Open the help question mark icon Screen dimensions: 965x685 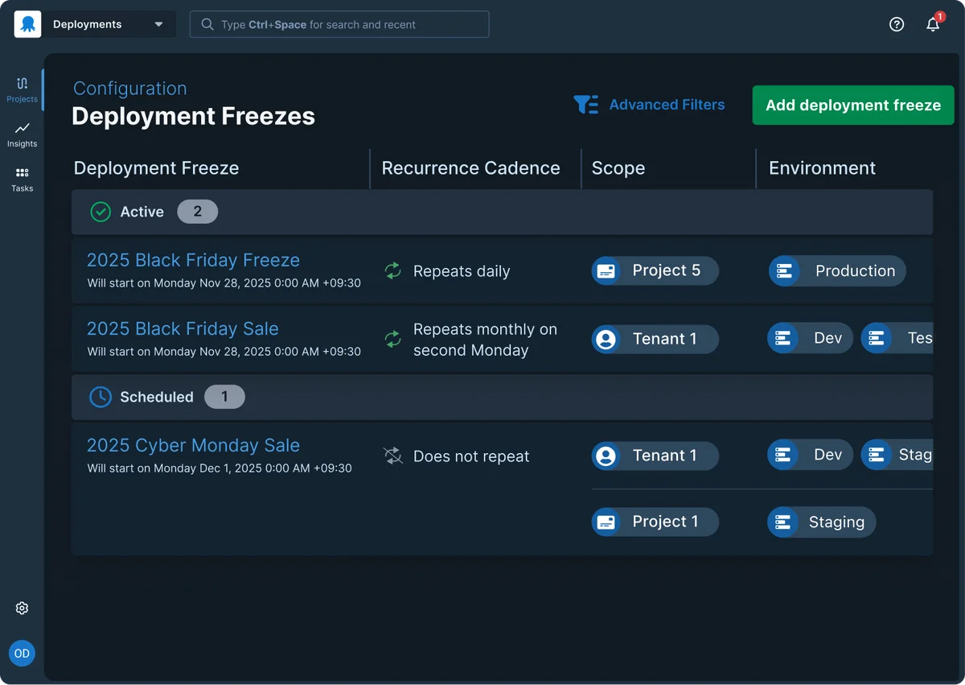point(897,24)
